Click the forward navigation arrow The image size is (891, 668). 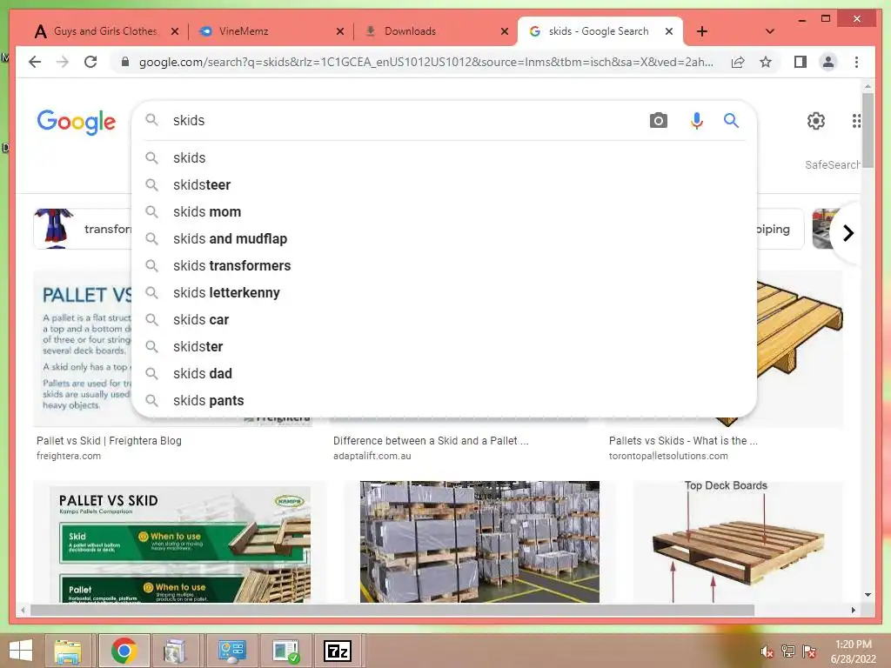click(x=63, y=62)
